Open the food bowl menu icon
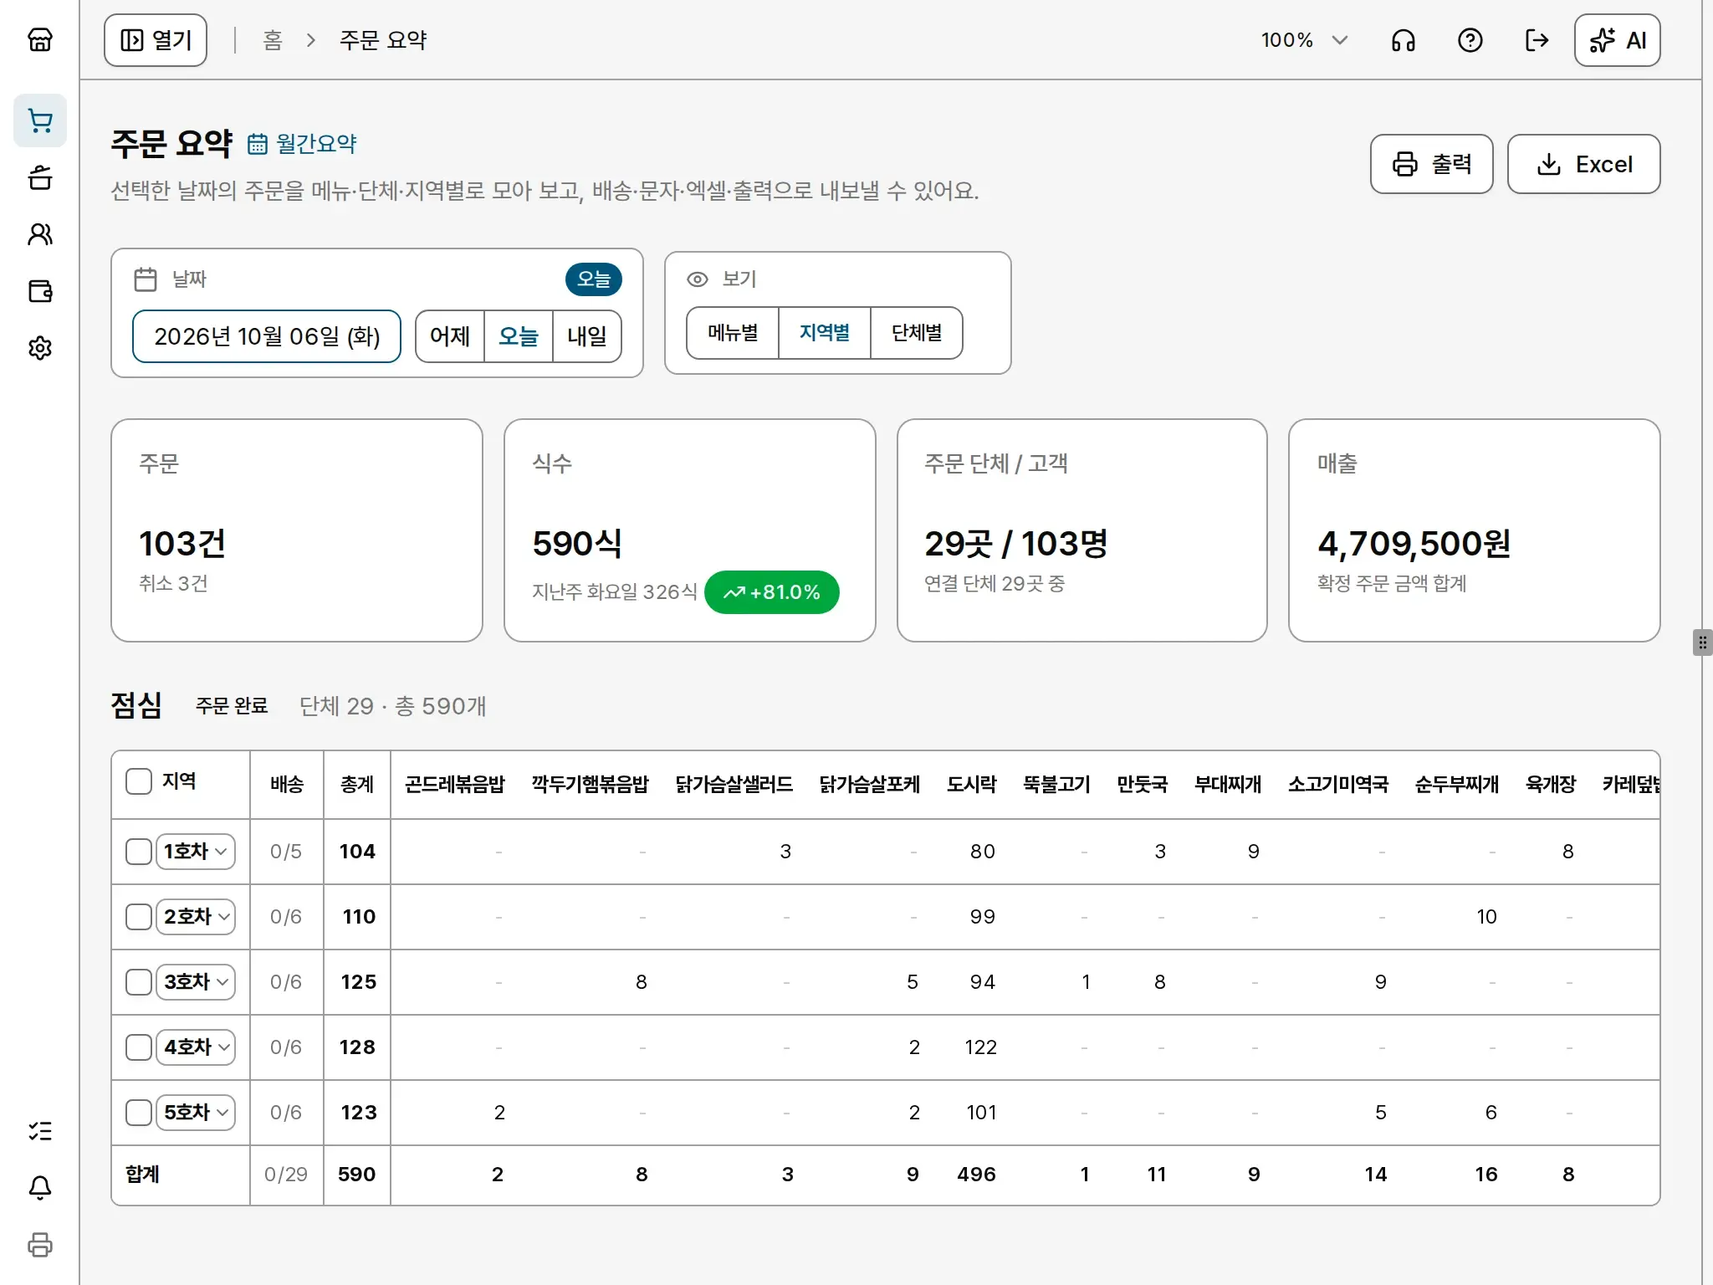The height and width of the screenshot is (1285, 1713). (x=40, y=177)
